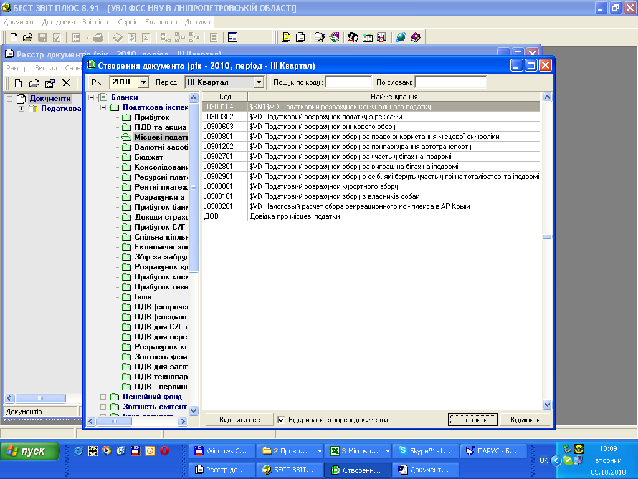Collapse the Податкова інспекція tree node
The image size is (638, 479).
click(x=103, y=107)
